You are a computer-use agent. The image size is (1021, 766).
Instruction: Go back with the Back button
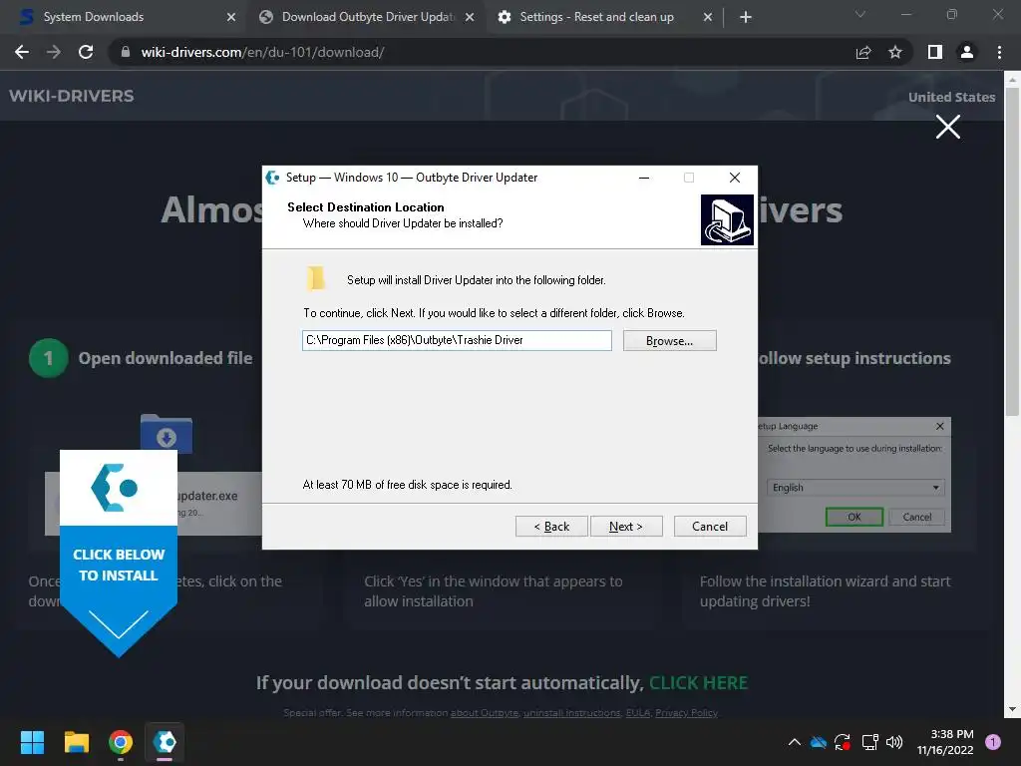[x=551, y=527]
